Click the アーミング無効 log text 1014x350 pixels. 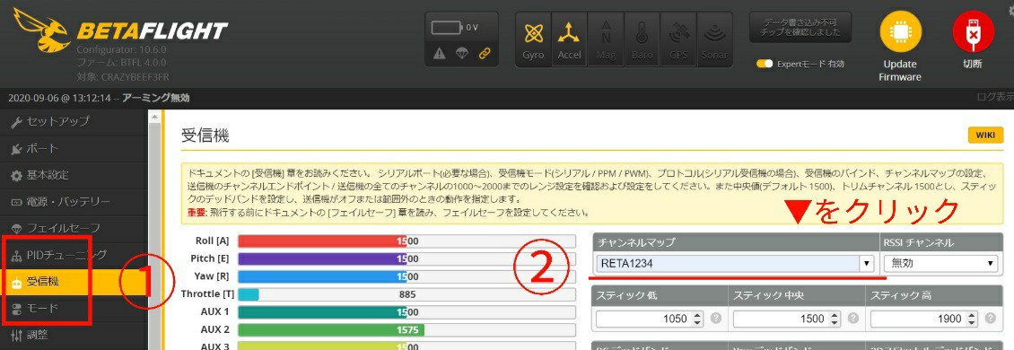coord(156,99)
